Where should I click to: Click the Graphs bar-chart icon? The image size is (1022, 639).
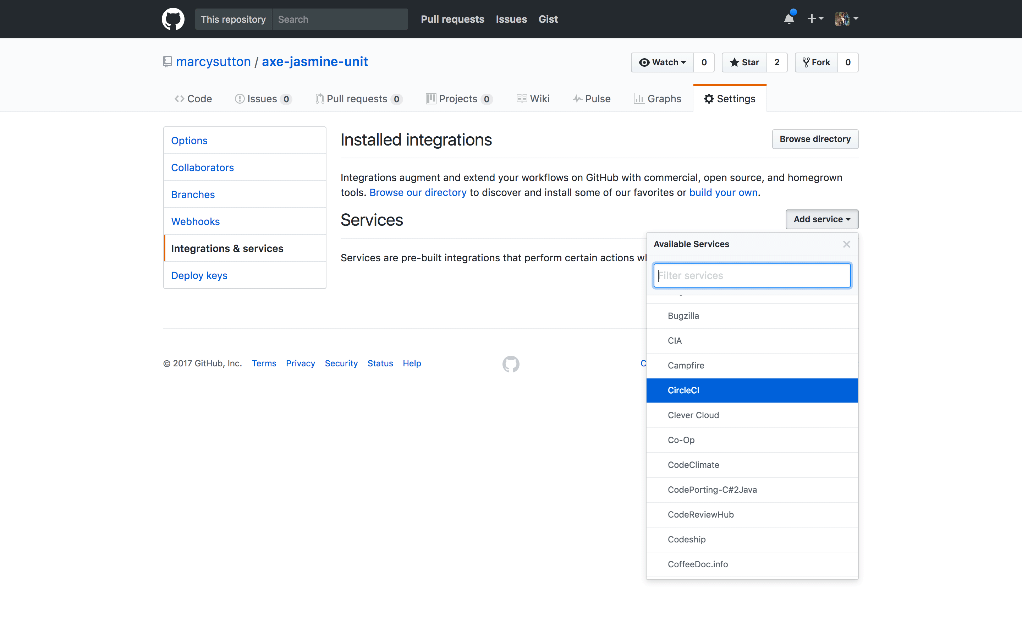[640, 98]
